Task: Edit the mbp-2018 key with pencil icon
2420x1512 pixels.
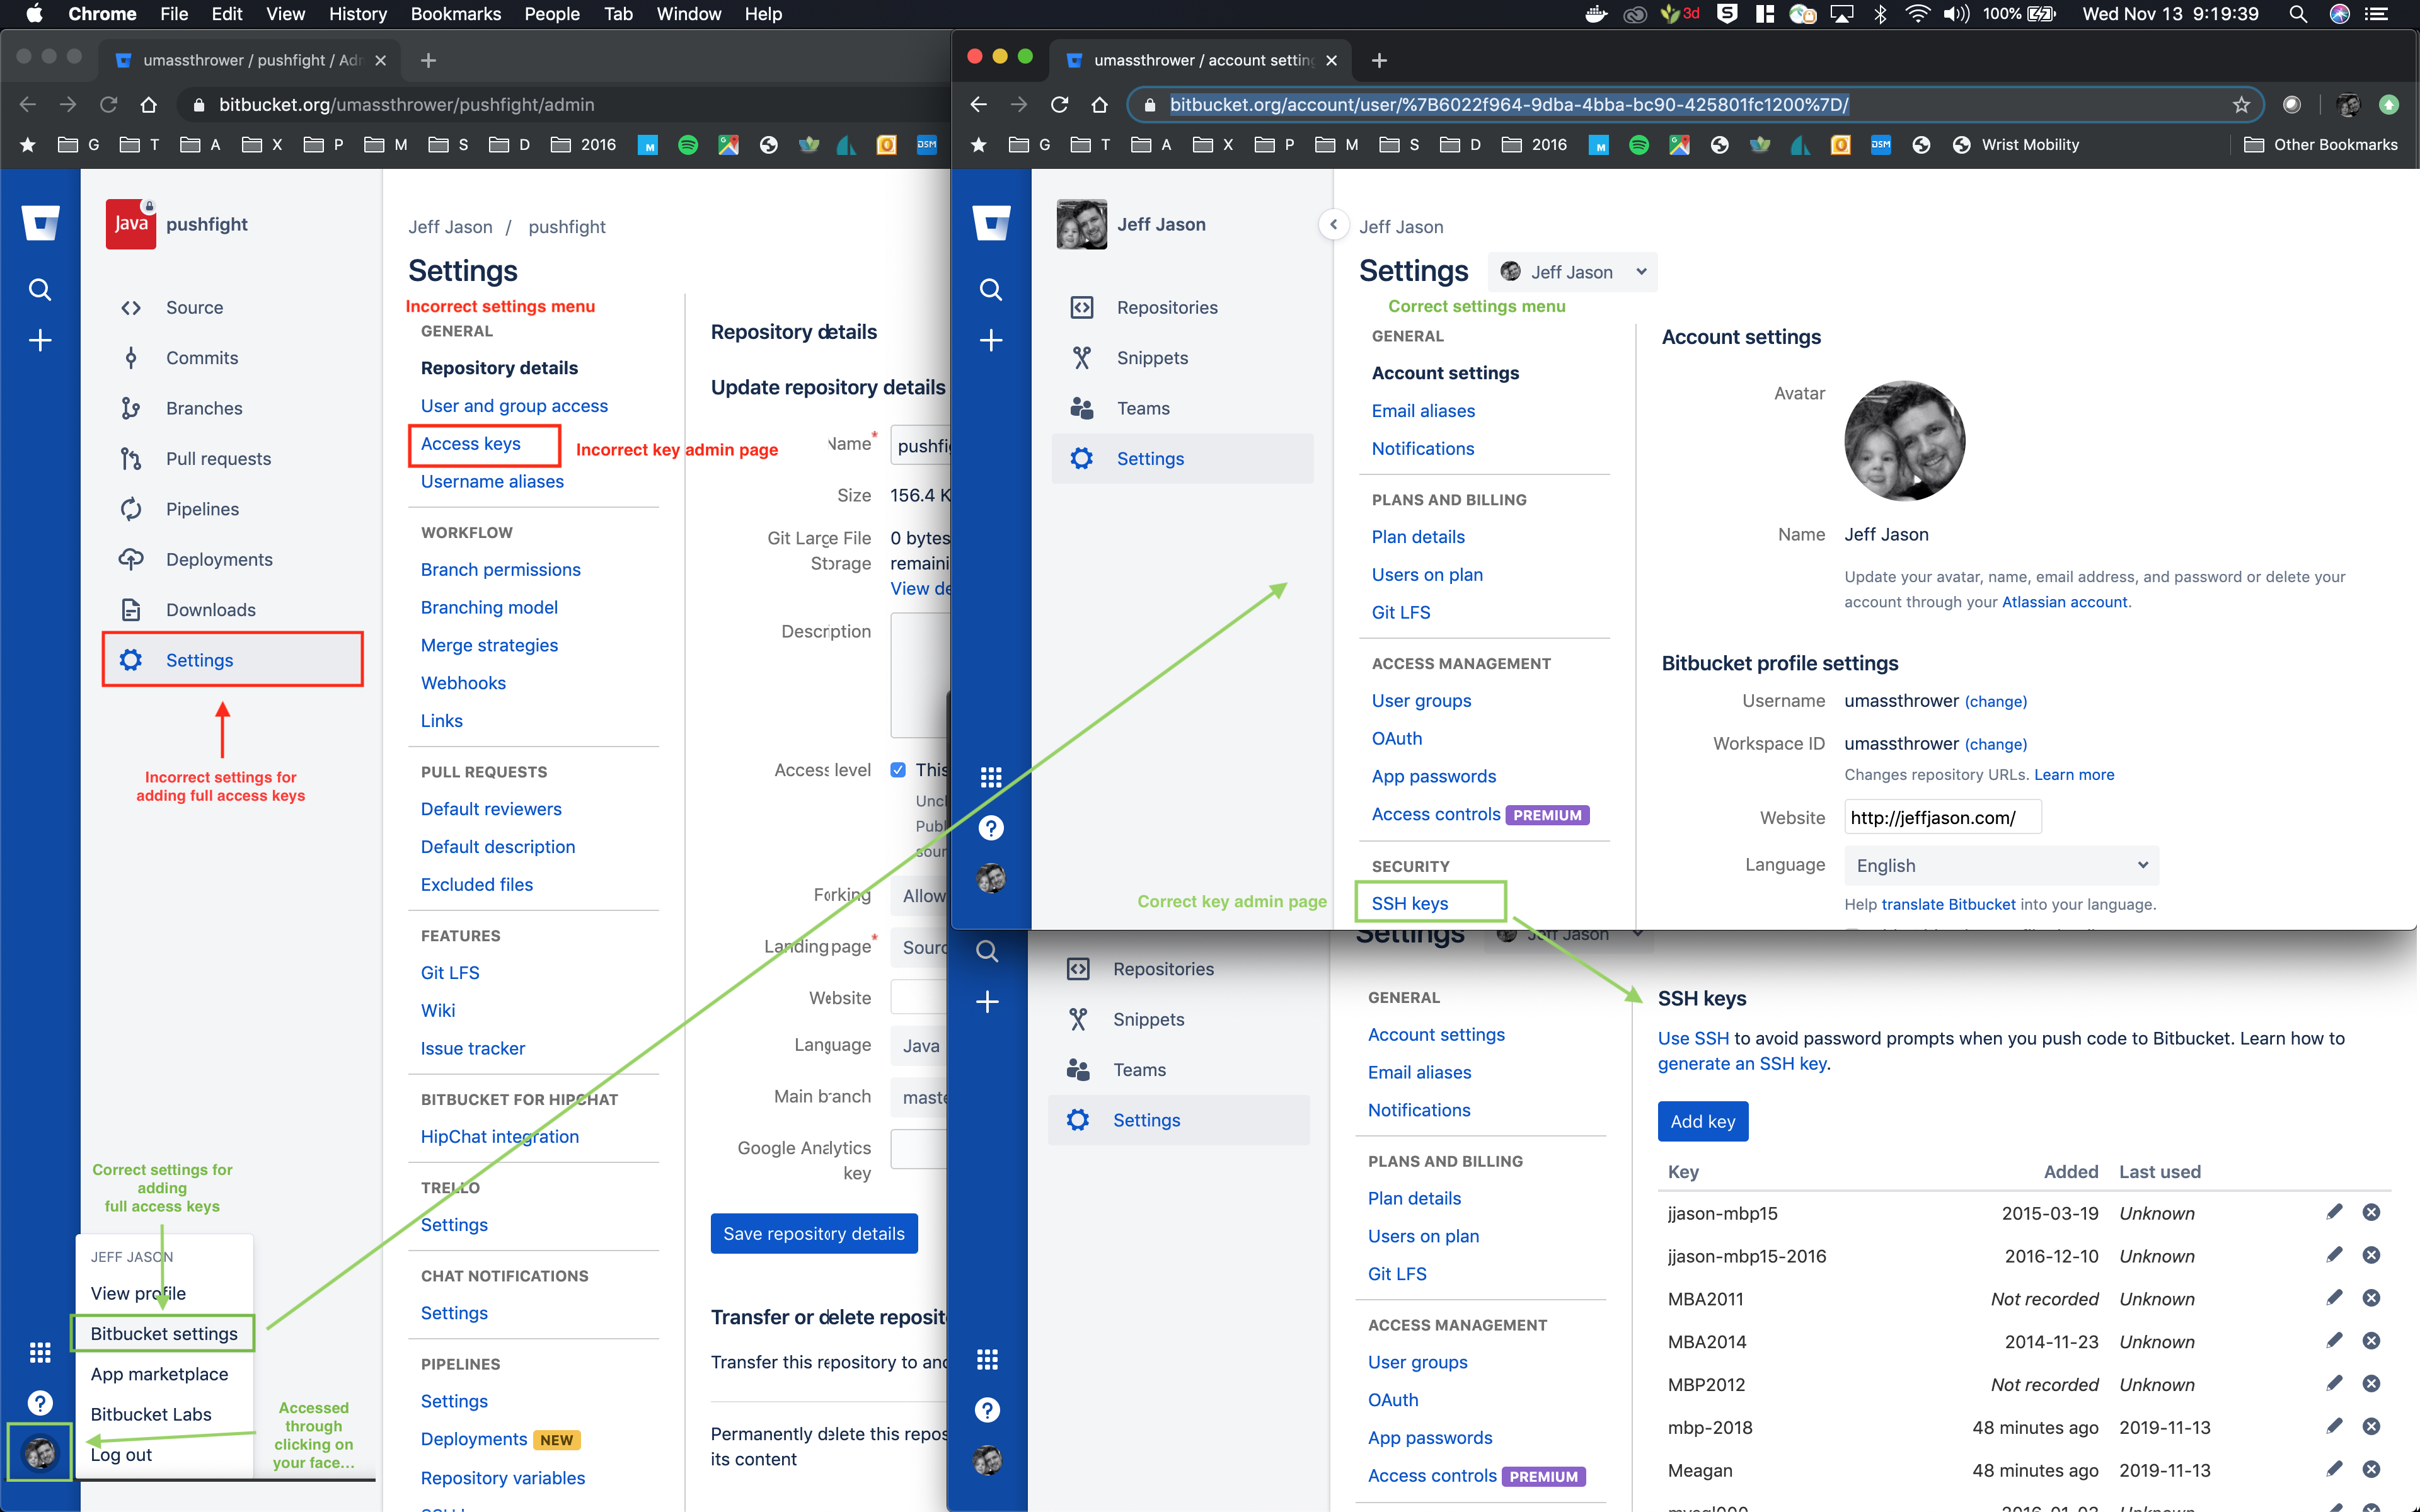Action: click(2334, 1426)
